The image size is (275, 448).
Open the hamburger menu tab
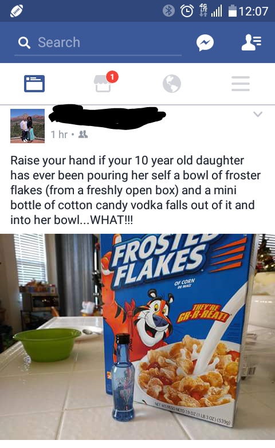point(241,84)
